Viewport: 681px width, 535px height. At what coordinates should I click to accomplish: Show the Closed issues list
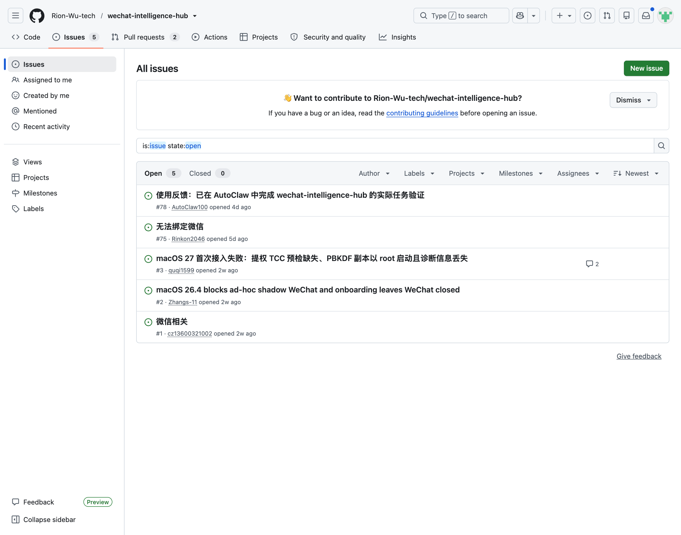tap(209, 173)
